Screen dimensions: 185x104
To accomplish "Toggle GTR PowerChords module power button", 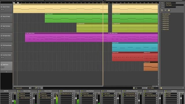I will tap(123, 94).
